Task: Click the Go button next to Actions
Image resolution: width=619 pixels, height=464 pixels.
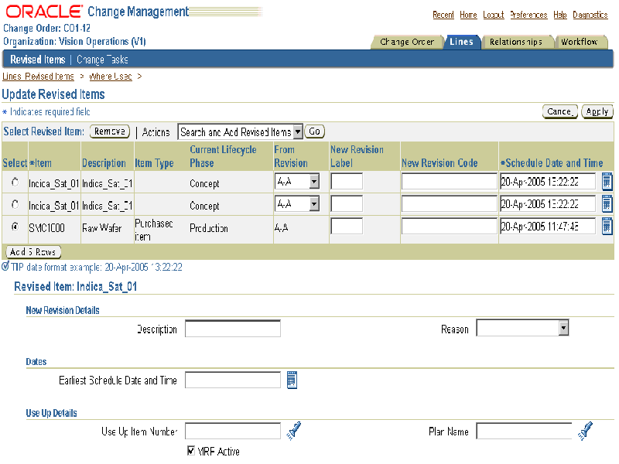Action: 314,131
